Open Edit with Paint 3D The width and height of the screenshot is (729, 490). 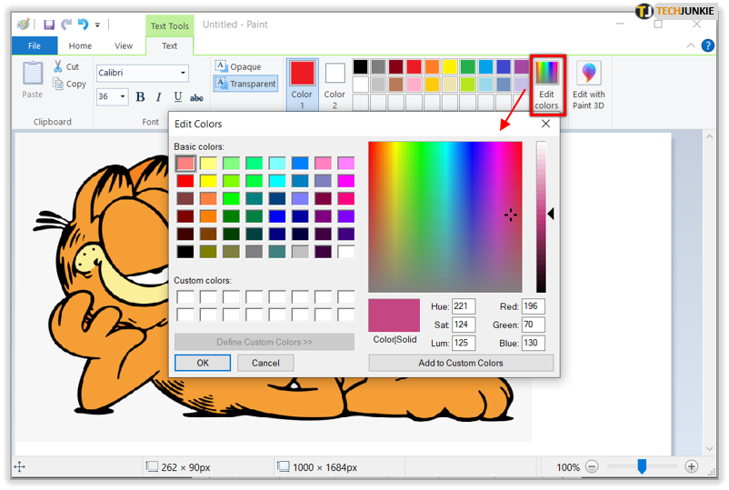pyautogui.click(x=588, y=85)
